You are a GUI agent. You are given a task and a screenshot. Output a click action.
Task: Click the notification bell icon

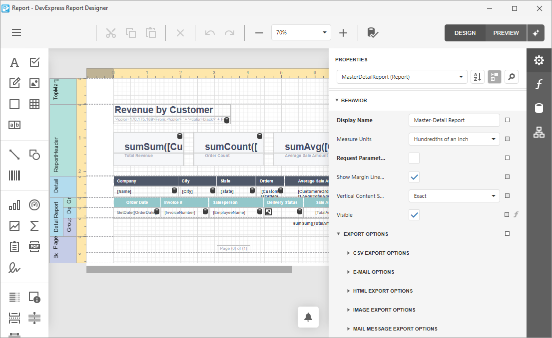(x=308, y=317)
